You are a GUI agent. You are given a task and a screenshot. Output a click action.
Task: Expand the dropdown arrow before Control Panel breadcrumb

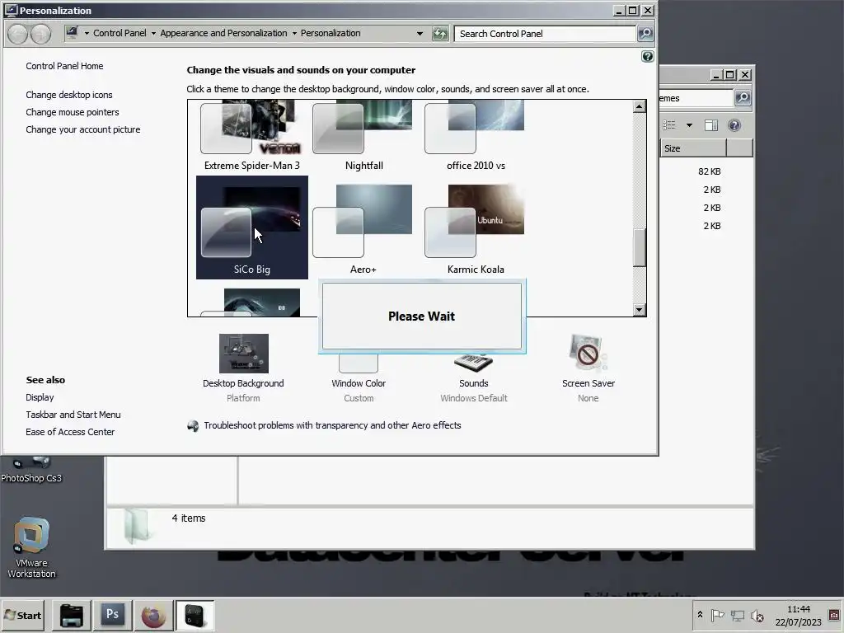click(87, 33)
